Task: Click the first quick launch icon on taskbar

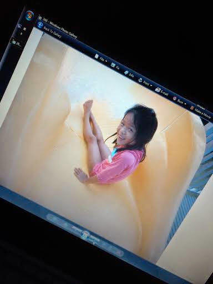Action: (x=19, y=26)
